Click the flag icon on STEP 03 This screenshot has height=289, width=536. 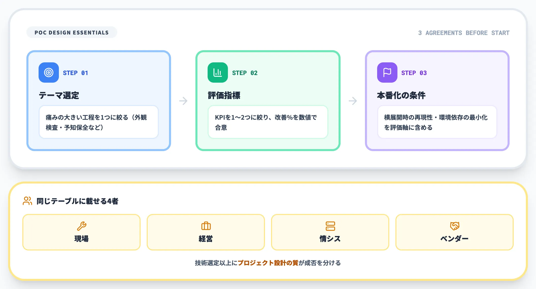(387, 73)
